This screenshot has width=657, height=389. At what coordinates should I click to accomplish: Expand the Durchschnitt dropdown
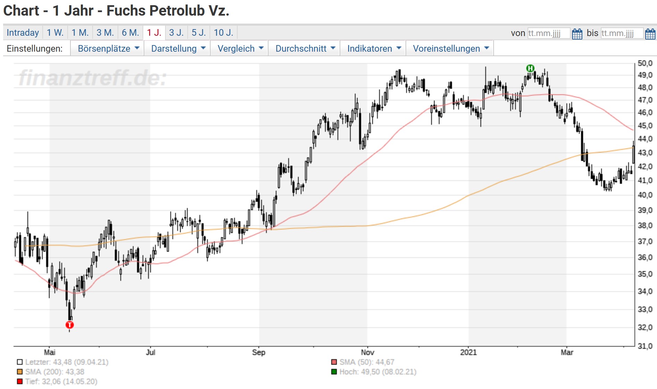tap(304, 48)
